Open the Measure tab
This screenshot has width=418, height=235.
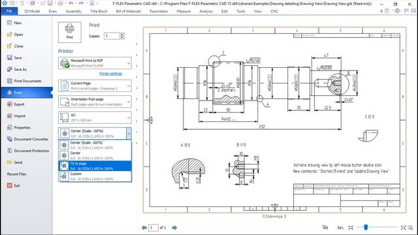tap(184, 11)
